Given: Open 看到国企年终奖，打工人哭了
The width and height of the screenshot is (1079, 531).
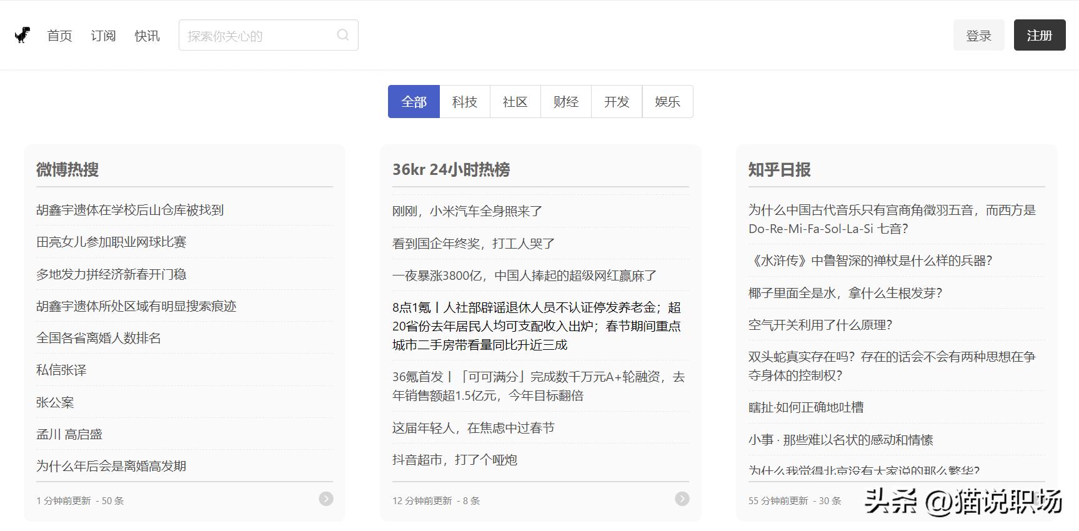Looking at the screenshot, I should coord(474,244).
